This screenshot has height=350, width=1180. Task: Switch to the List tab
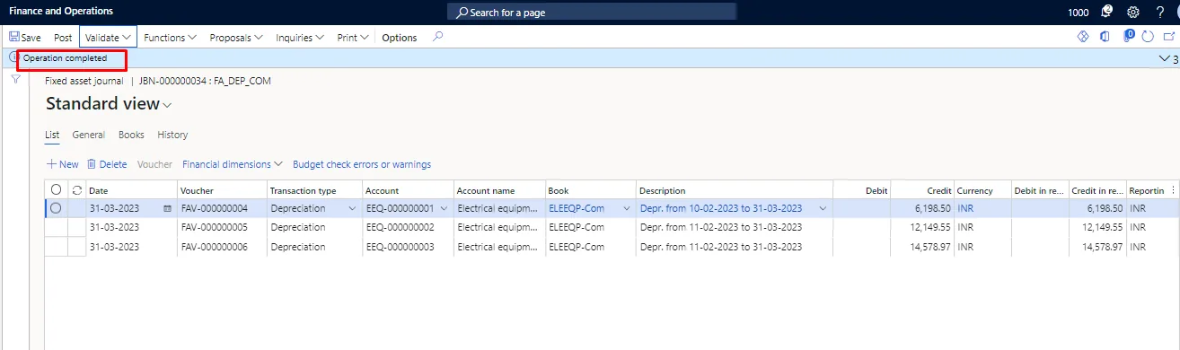[52, 135]
